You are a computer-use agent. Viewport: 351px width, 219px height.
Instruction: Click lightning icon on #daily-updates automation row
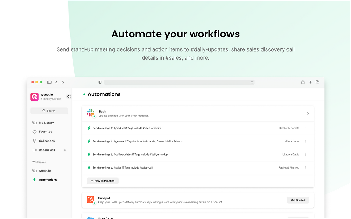point(89,155)
